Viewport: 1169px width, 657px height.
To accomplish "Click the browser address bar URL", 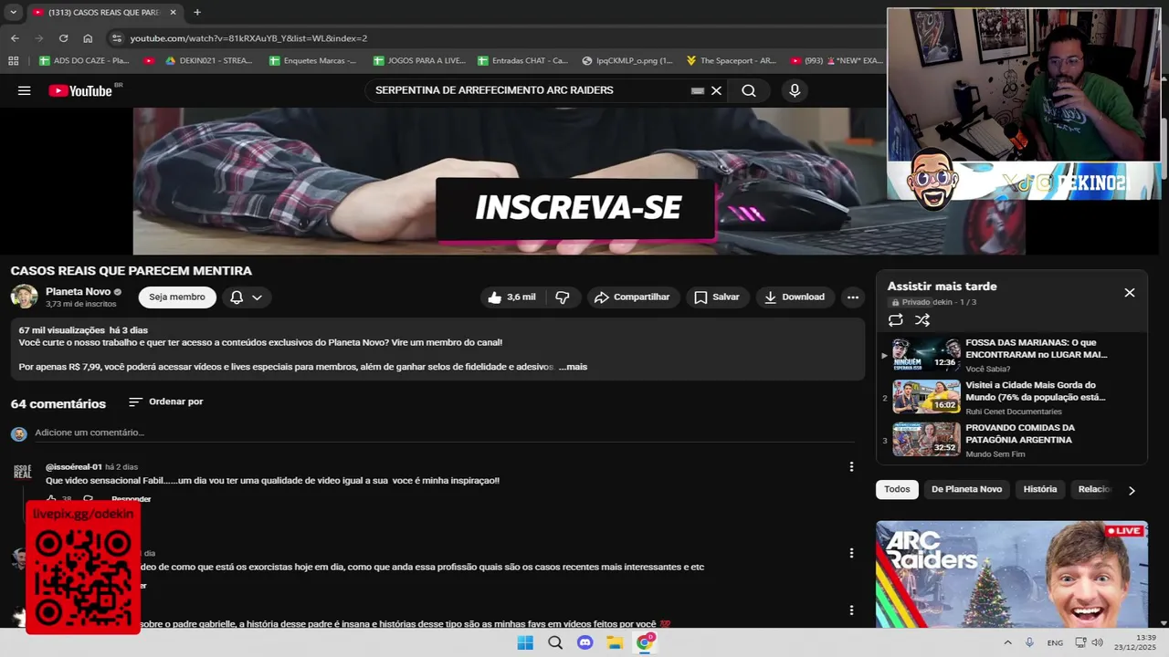I will tap(248, 38).
